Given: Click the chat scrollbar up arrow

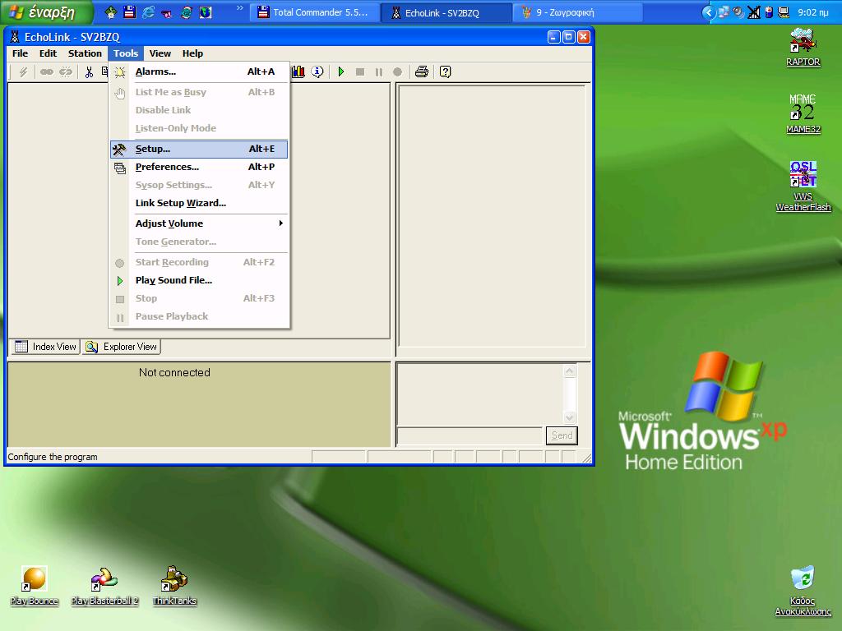Looking at the screenshot, I should point(570,371).
